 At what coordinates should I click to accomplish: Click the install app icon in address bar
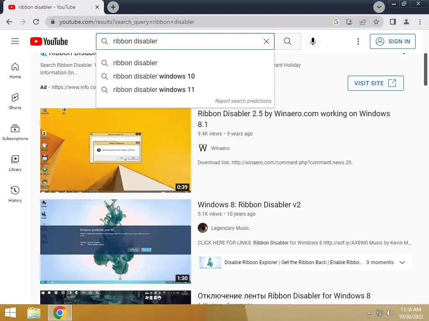pos(349,22)
